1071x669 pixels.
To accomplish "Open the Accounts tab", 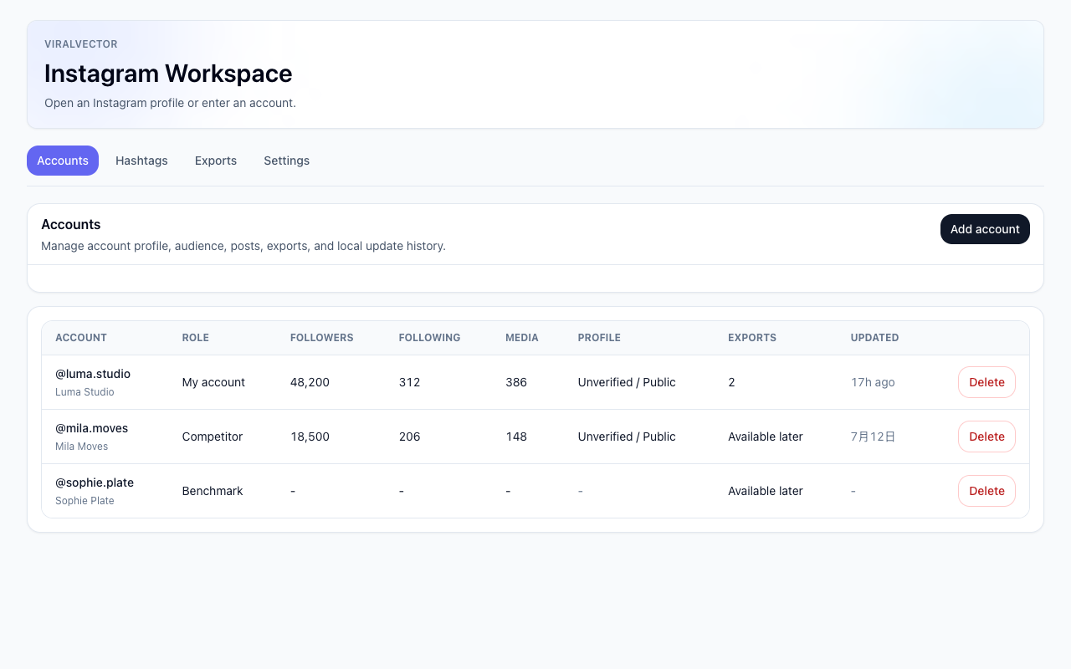I will pyautogui.click(x=63, y=161).
